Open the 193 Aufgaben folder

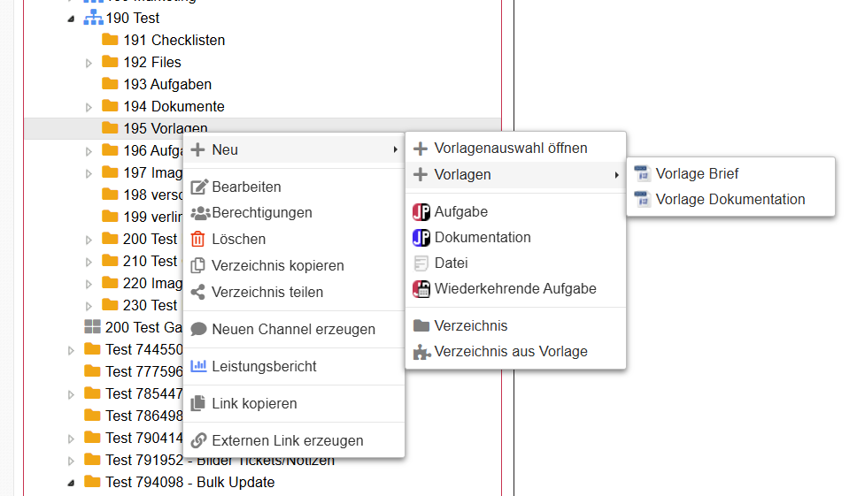(166, 84)
